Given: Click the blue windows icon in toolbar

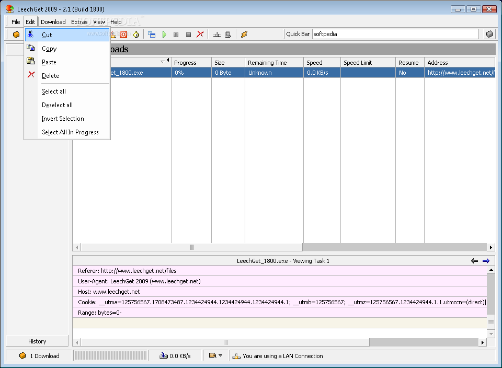Looking at the screenshot, I should pos(152,34).
